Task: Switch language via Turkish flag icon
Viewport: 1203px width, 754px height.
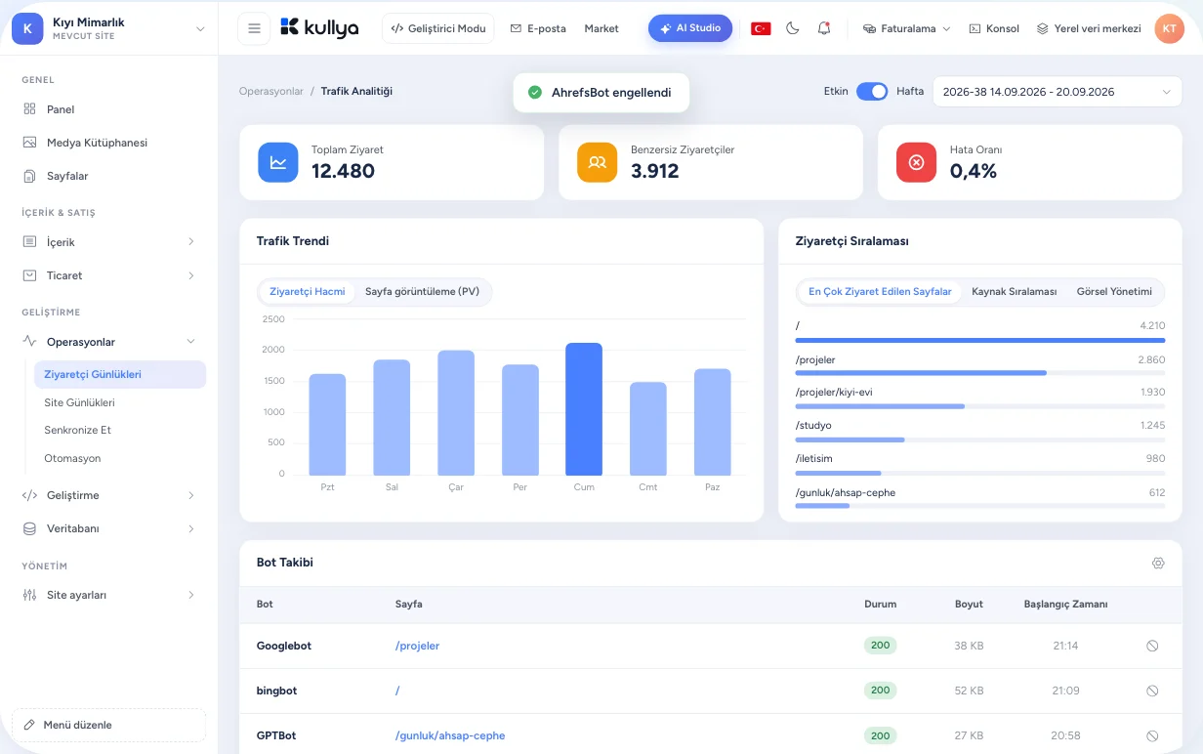Action: pos(761,28)
